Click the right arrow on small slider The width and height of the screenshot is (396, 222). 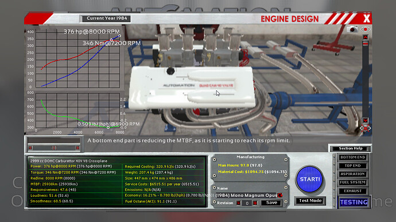[77, 148]
